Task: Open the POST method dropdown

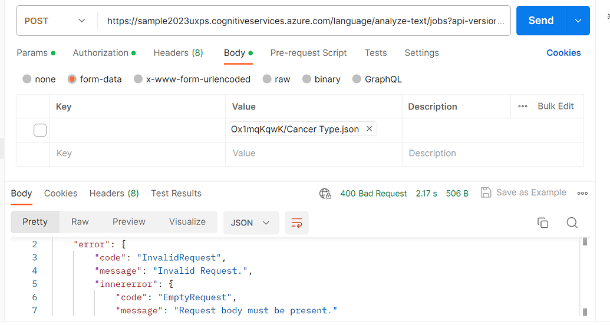Action: pos(55,21)
